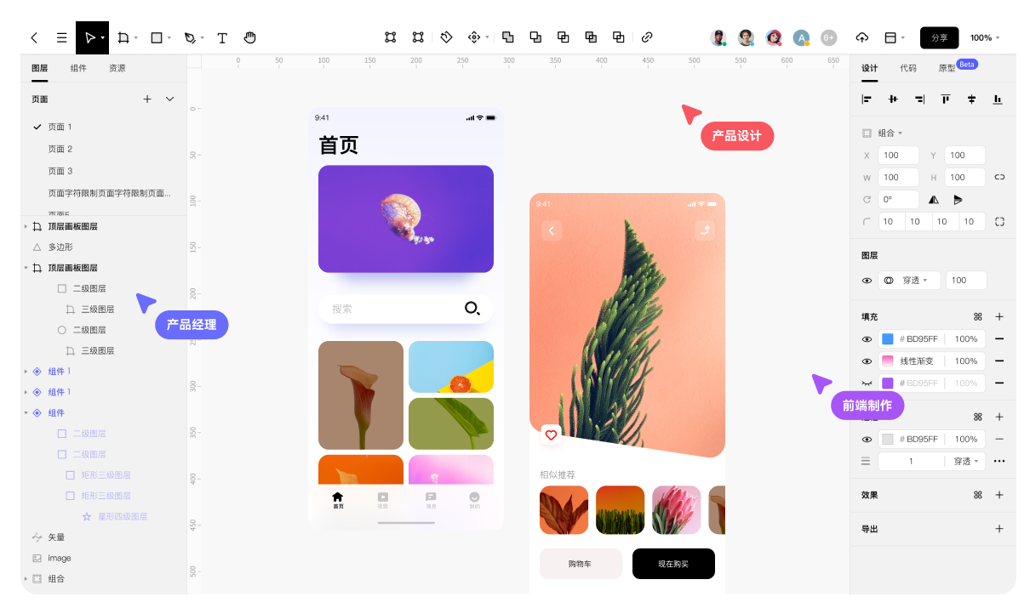Flip the selection horizontally

[x=933, y=199]
